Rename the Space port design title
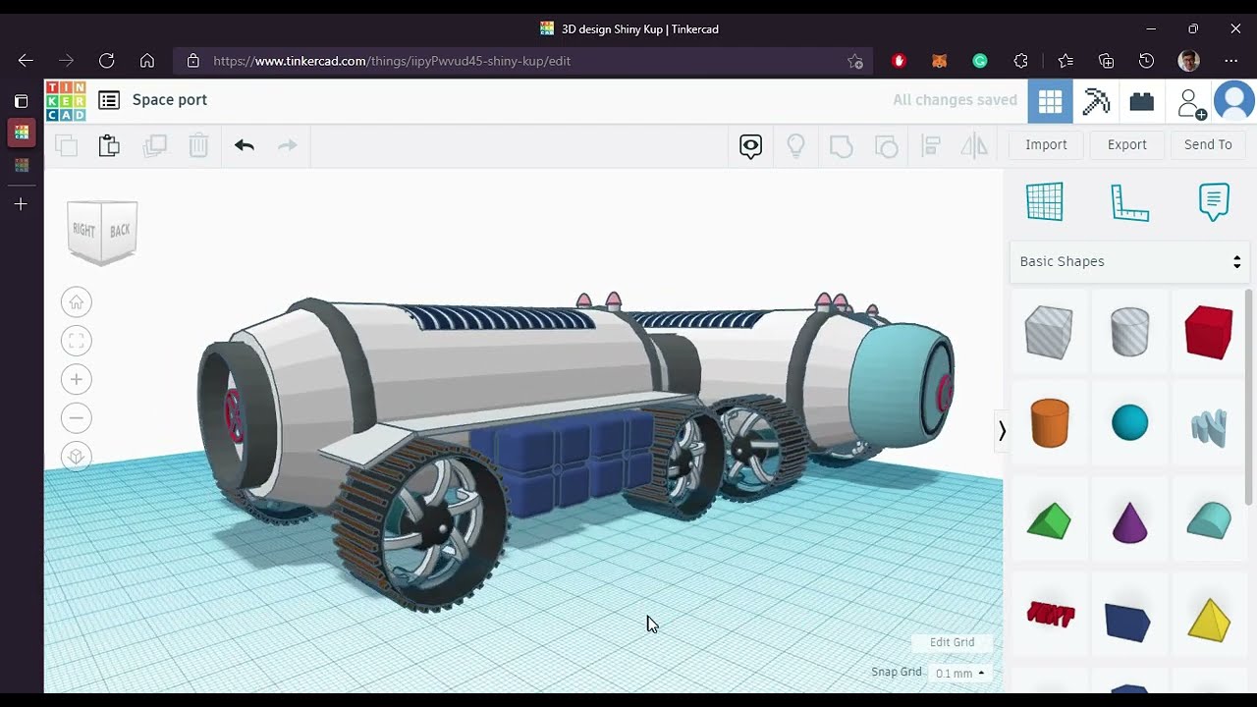Image resolution: width=1257 pixels, height=707 pixels. (x=170, y=99)
